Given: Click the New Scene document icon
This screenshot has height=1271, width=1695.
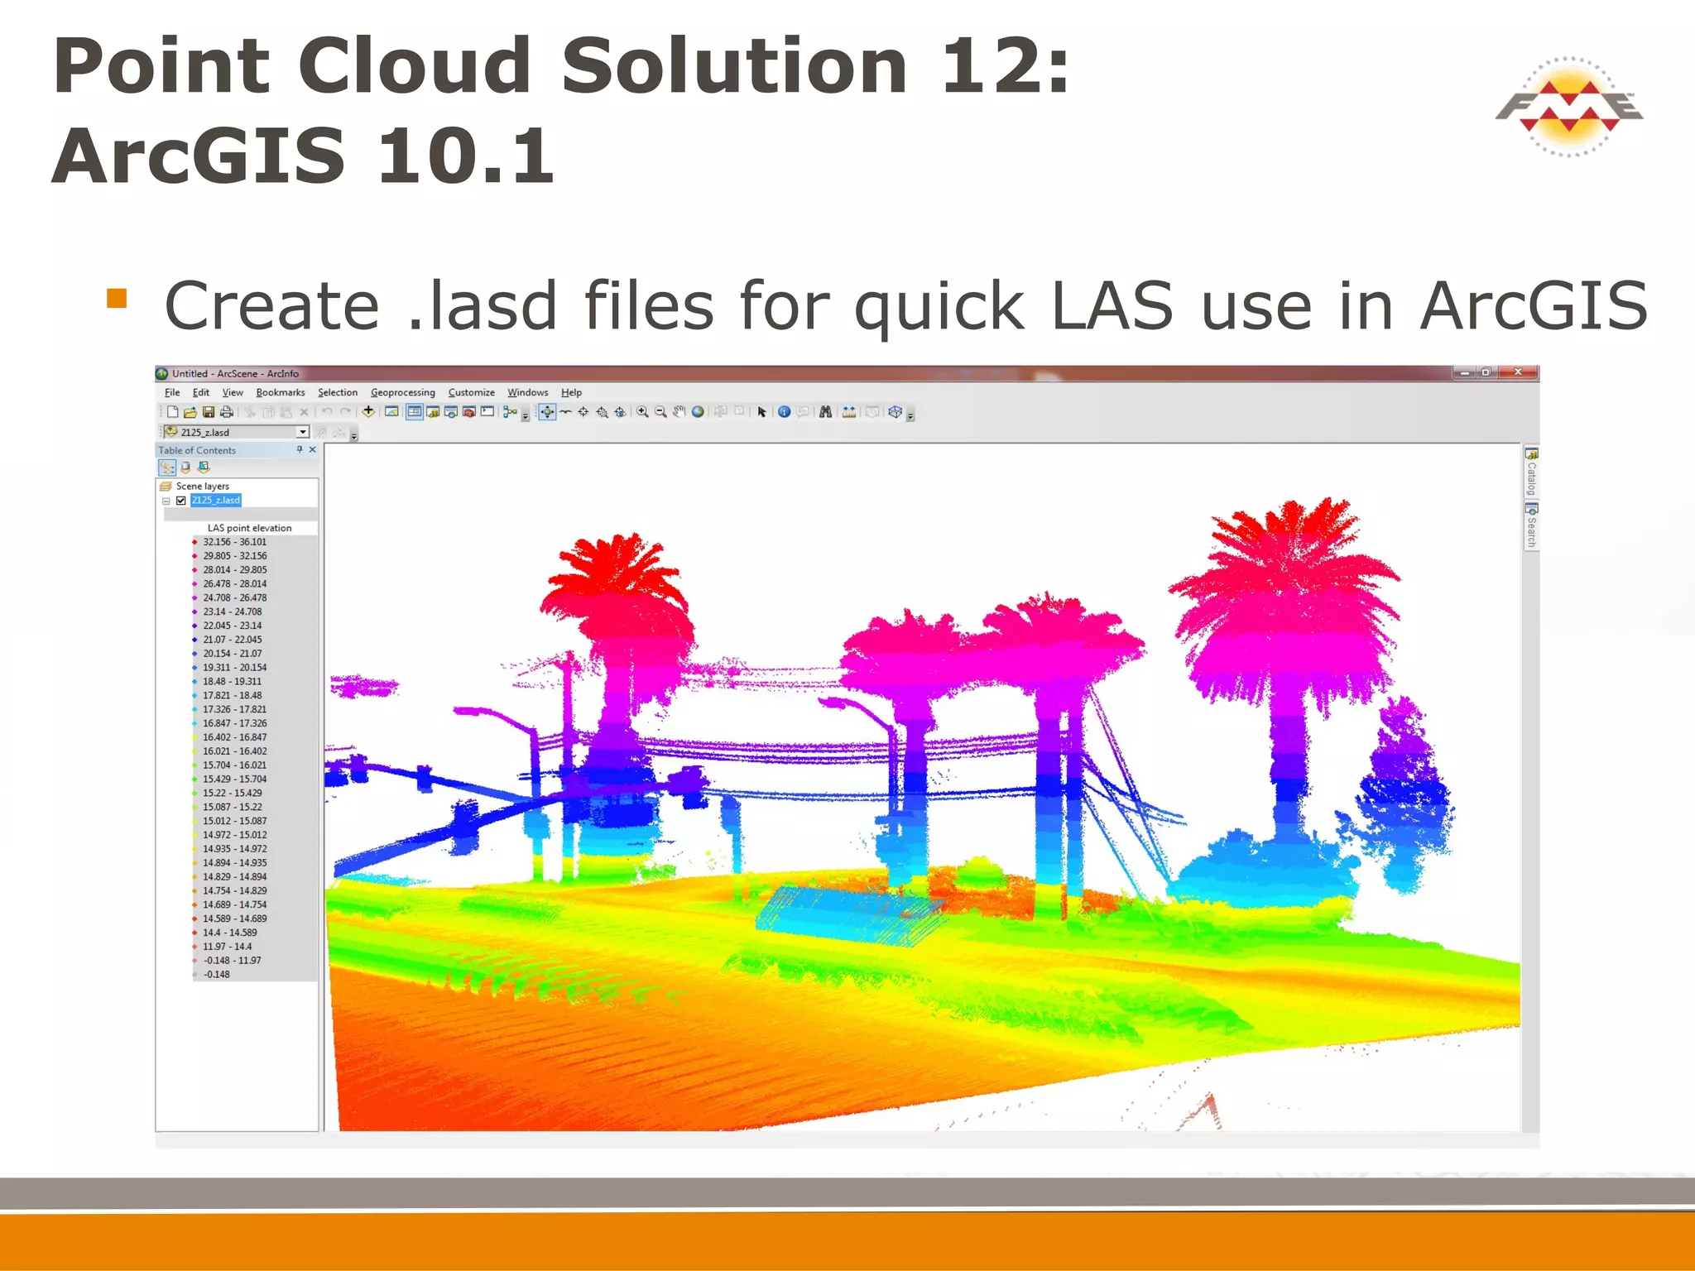Looking at the screenshot, I should [x=173, y=412].
